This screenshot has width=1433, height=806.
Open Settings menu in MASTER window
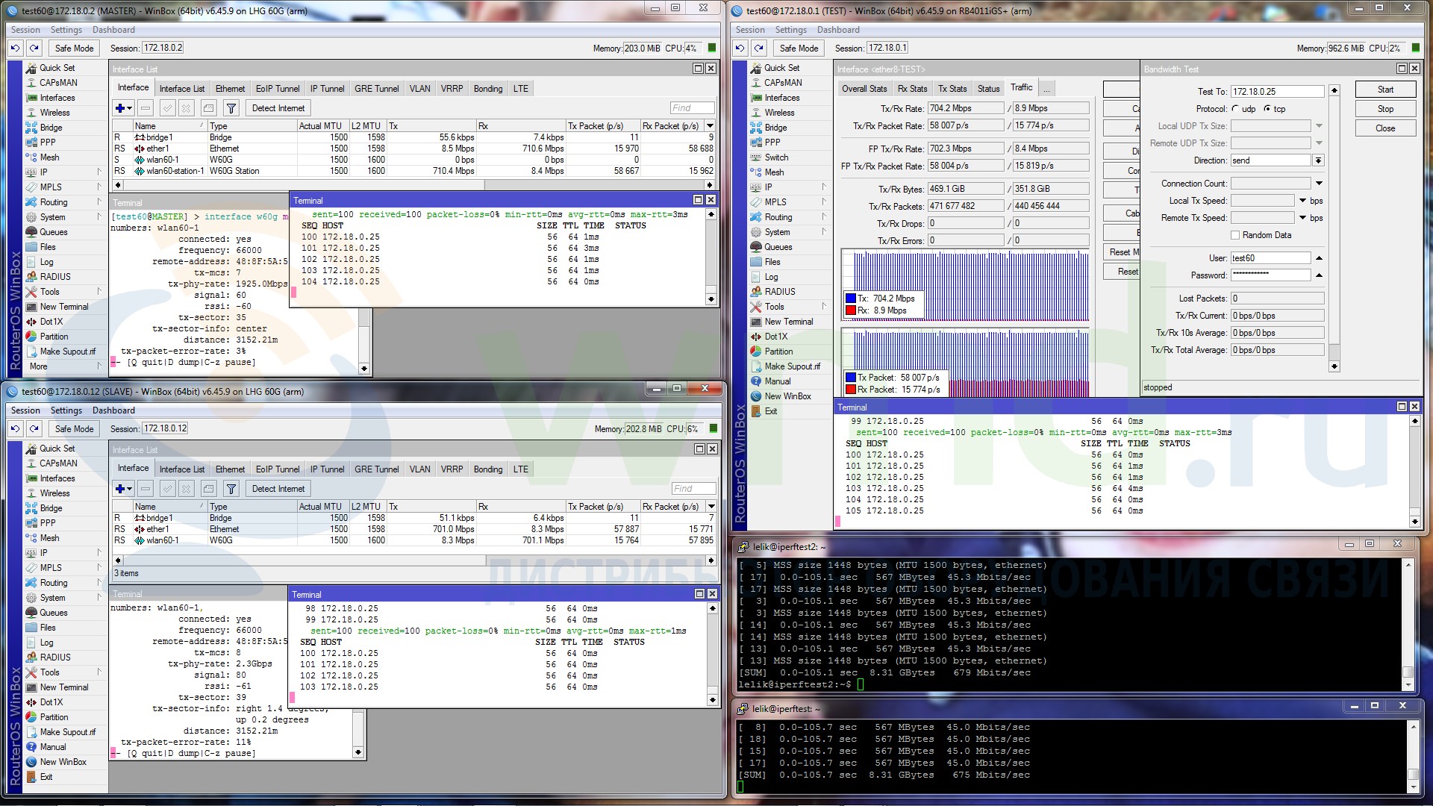pyautogui.click(x=66, y=30)
